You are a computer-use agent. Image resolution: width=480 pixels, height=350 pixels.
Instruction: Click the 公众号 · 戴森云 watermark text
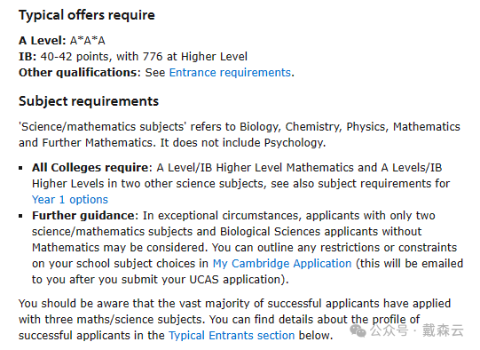(x=417, y=330)
